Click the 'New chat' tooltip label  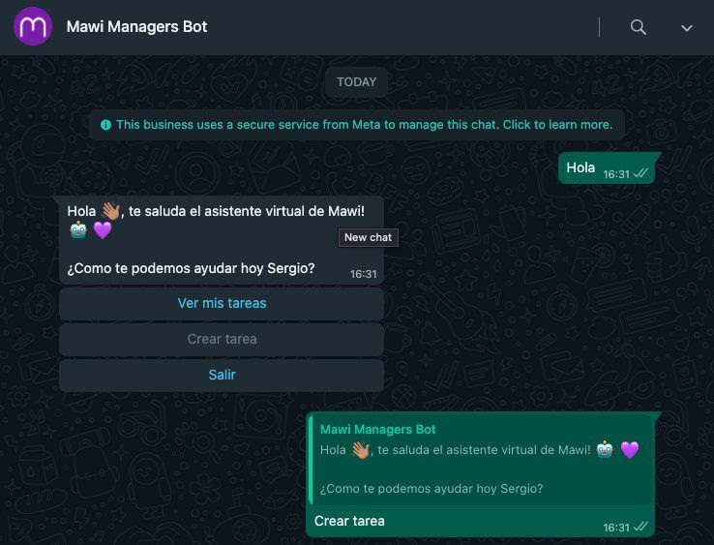pyautogui.click(x=368, y=237)
